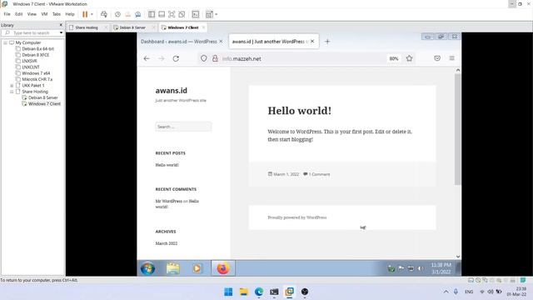Open Windows 7 Start orb

click(x=148, y=268)
